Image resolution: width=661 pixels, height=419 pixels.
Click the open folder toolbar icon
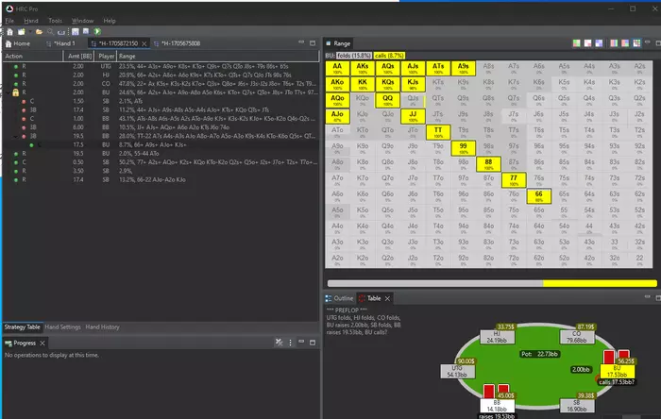pyautogui.click(x=40, y=31)
